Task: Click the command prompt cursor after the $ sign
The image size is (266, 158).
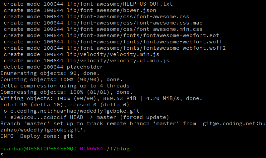Action: tap(7, 155)
